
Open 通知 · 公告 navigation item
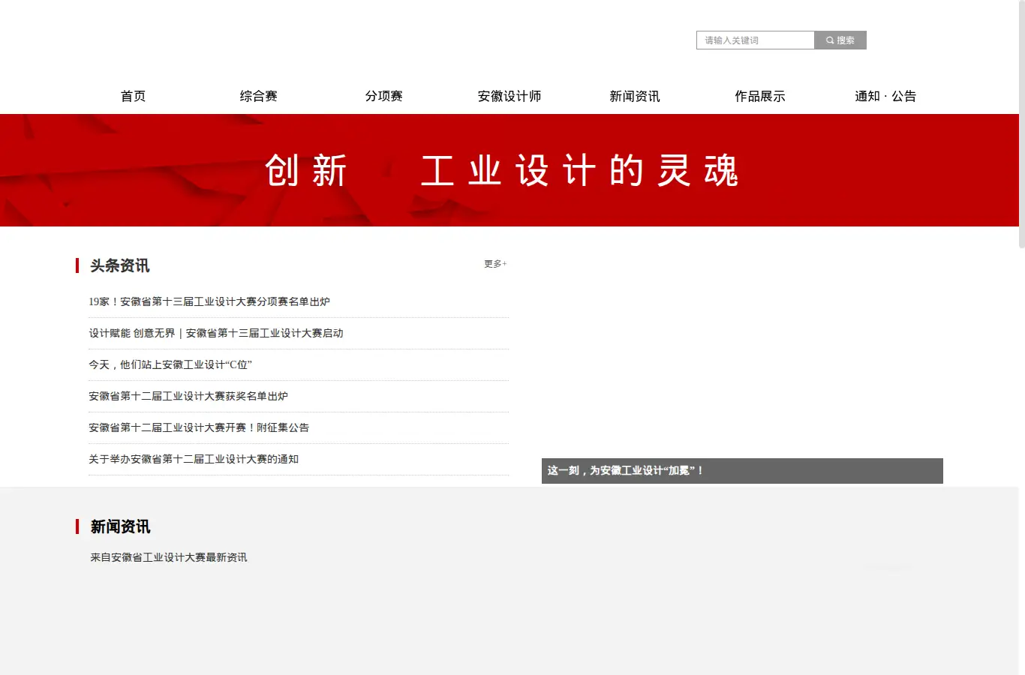(x=885, y=96)
